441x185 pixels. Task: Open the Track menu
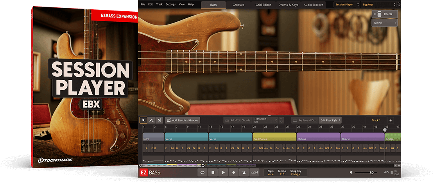point(159,5)
